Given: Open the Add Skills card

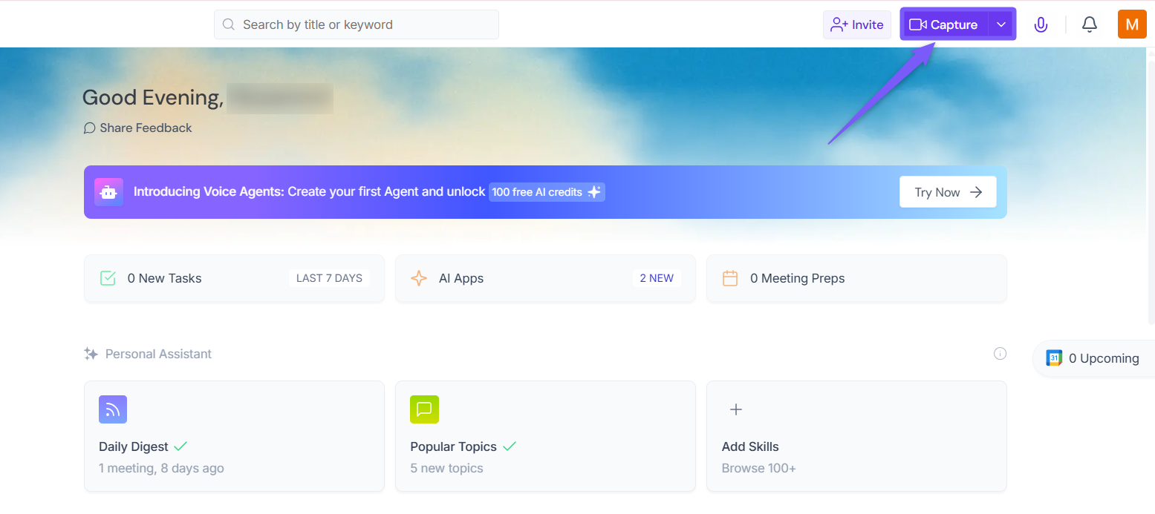Looking at the screenshot, I should 856,436.
